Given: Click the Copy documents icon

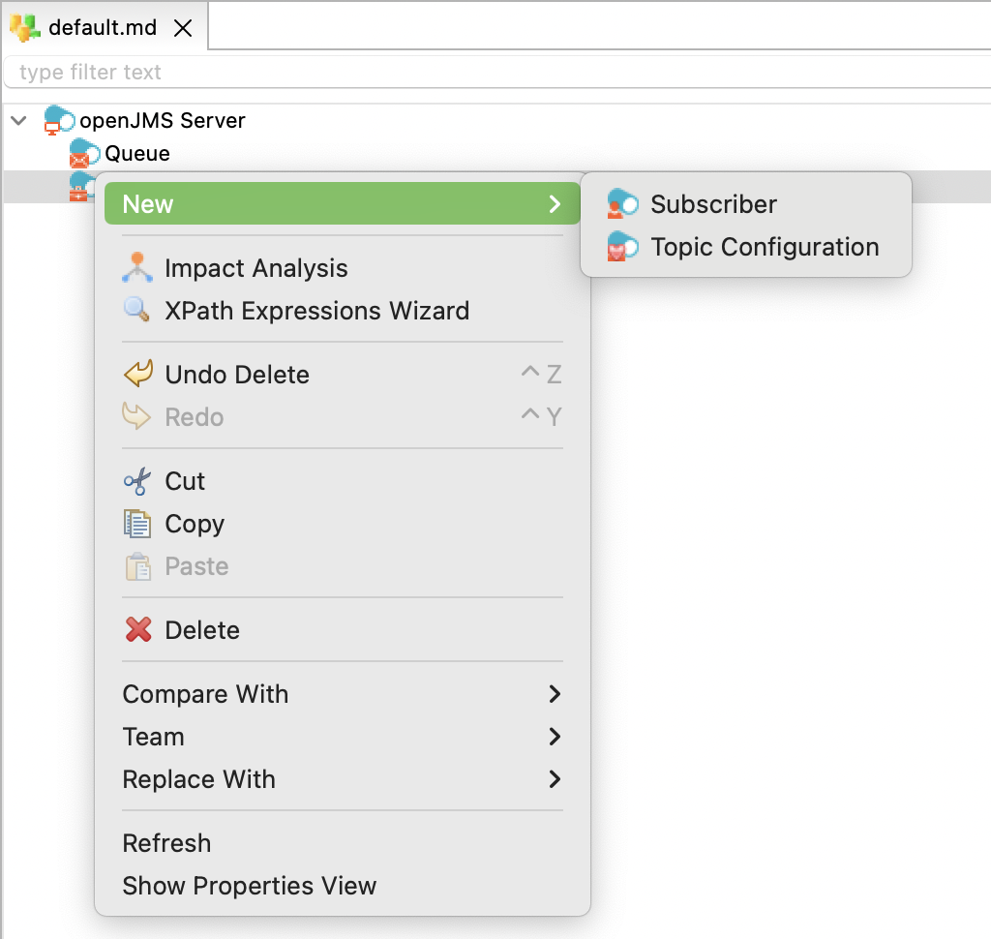Looking at the screenshot, I should click(137, 524).
